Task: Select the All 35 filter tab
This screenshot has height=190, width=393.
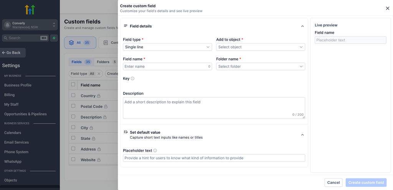Action: (80, 43)
